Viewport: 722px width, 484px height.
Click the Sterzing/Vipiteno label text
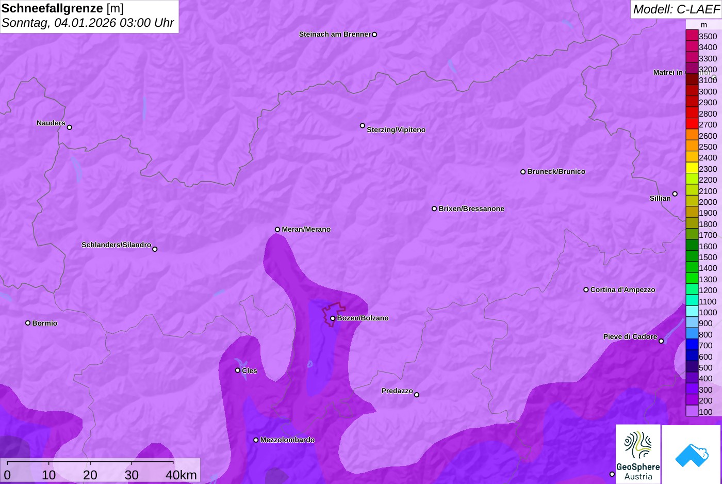pyautogui.click(x=396, y=130)
